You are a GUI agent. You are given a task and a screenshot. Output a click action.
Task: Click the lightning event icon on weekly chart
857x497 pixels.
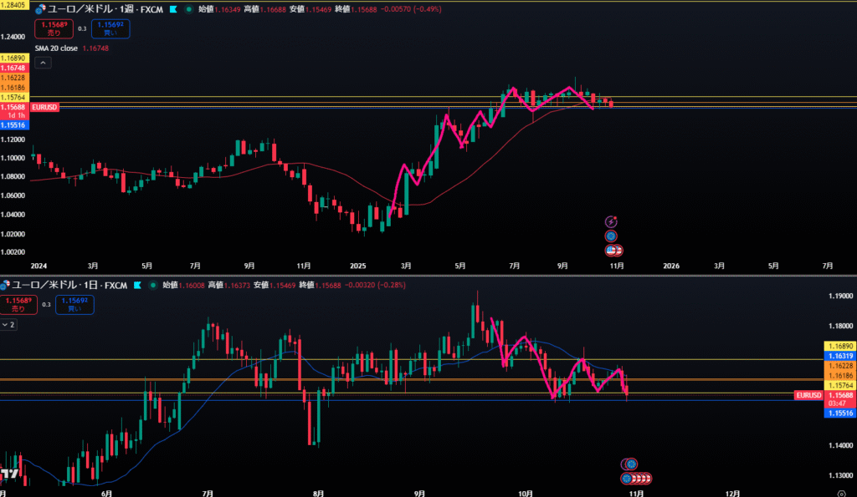click(612, 221)
